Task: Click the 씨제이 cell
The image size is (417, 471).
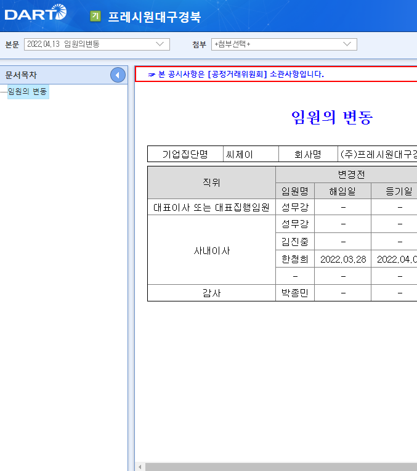Action: pos(251,154)
